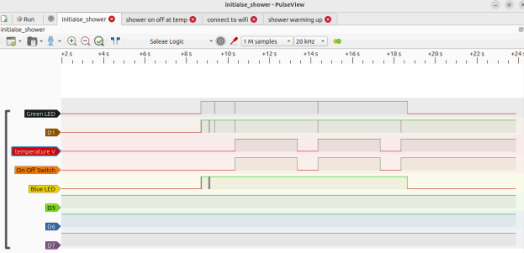524x253 pixels.
Task: Select the Green LED channel label
Action: [x=42, y=114]
